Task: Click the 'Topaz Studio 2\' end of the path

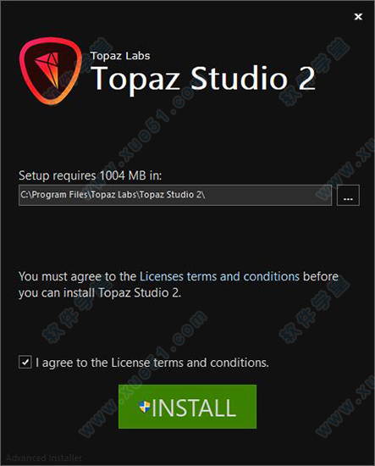Action: 172,195
